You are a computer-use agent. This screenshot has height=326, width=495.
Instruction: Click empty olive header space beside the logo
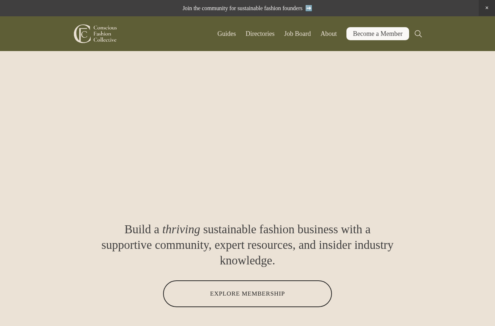click(167, 34)
